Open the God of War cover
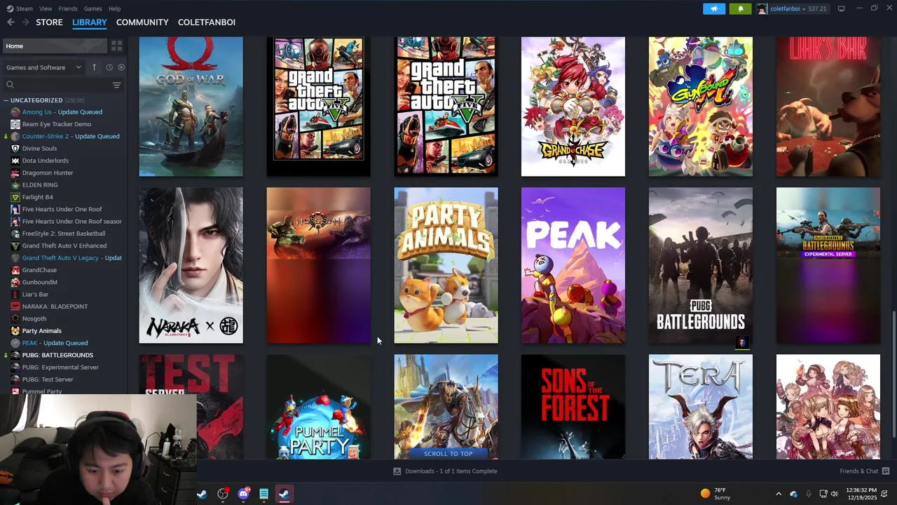The height and width of the screenshot is (505, 897). 191,107
